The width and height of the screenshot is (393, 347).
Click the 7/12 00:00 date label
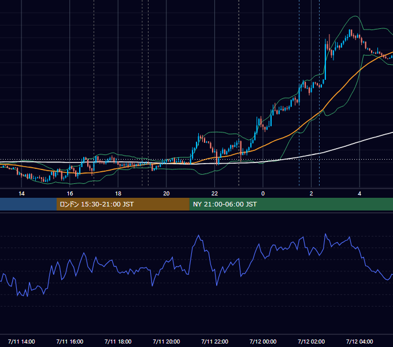click(x=263, y=341)
